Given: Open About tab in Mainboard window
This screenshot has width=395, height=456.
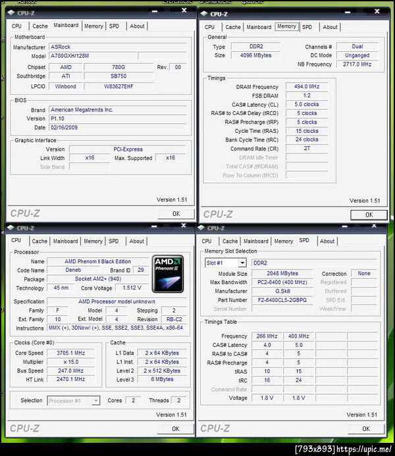Looking at the screenshot, I should pos(137,26).
